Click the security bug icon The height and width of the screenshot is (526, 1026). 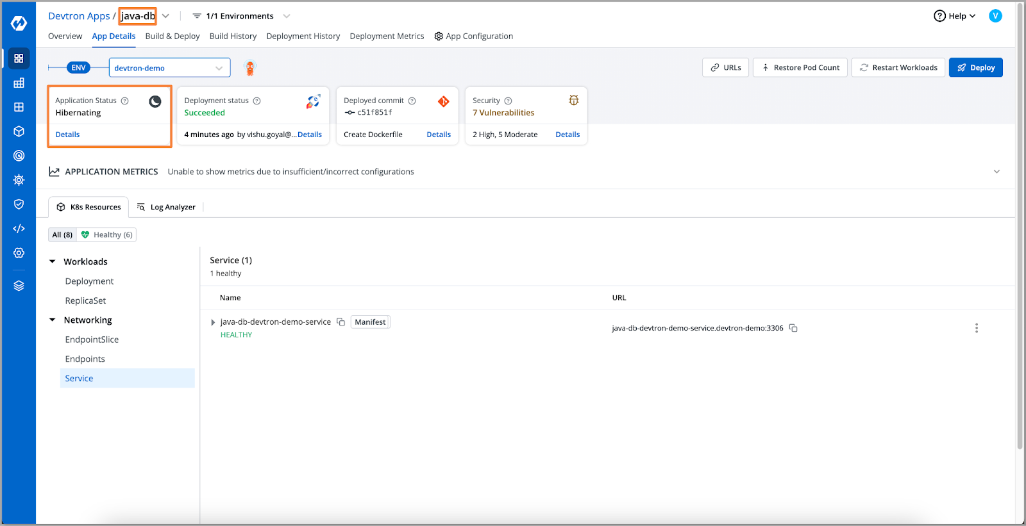click(x=574, y=101)
